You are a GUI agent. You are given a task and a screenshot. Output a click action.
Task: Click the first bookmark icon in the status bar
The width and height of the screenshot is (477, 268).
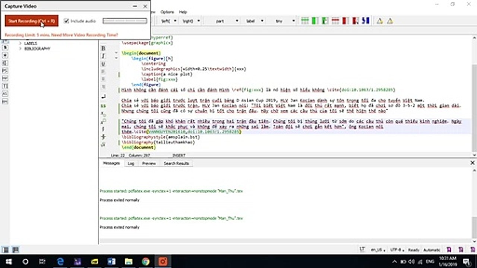449,249
